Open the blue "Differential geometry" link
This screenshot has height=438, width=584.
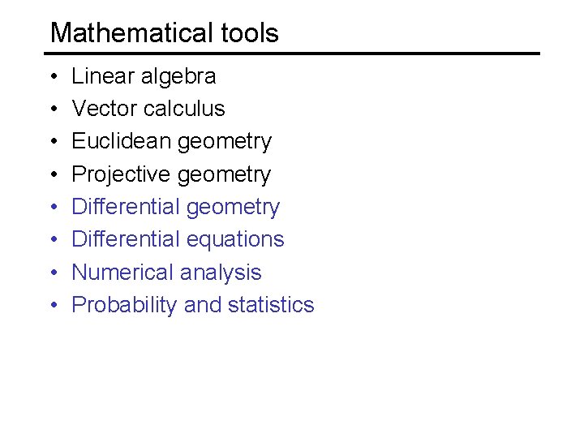point(175,208)
